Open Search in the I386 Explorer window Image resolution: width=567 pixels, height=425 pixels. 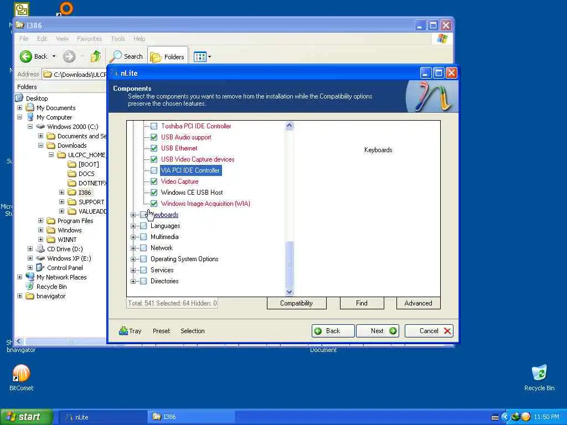coord(127,56)
